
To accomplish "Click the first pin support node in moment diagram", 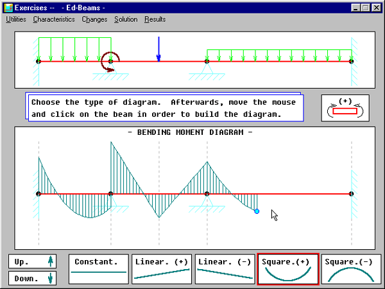I will pos(111,194).
